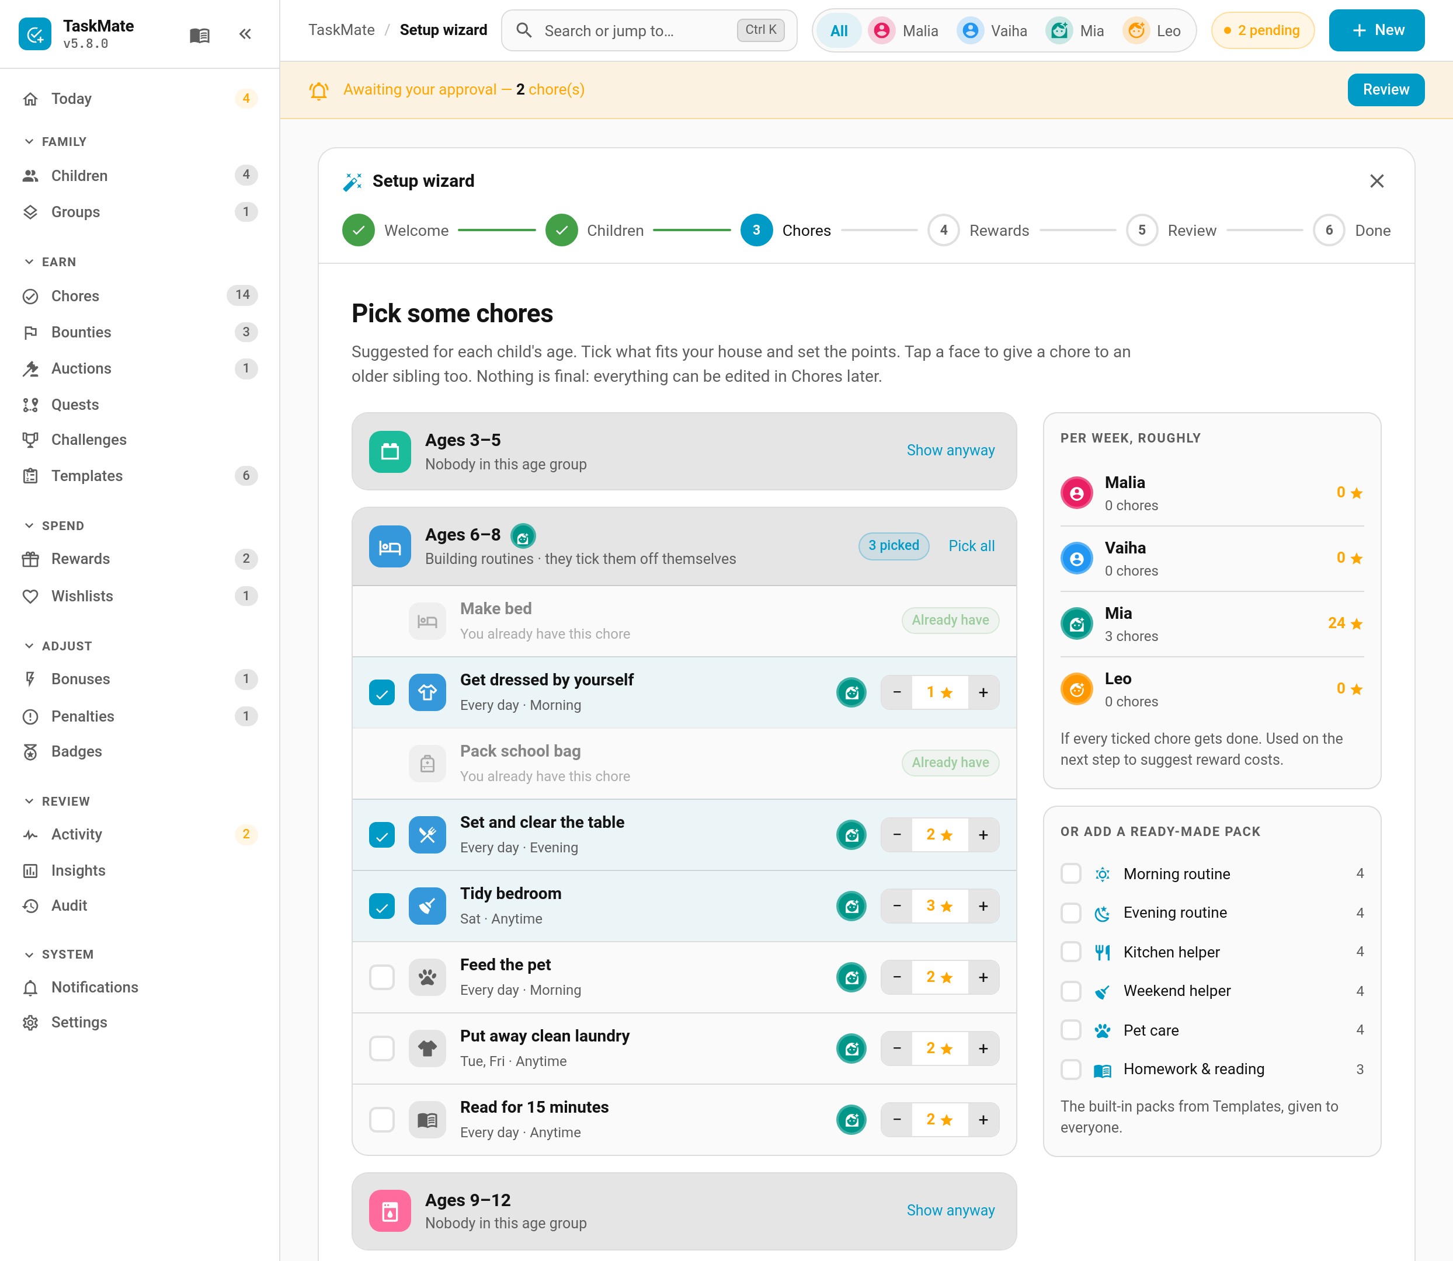Tick the Read for 15 minutes checkbox
The height and width of the screenshot is (1261, 1453).
pos(383,1120)
